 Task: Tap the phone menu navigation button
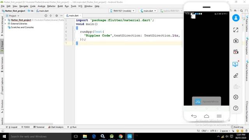coord(219,116)
